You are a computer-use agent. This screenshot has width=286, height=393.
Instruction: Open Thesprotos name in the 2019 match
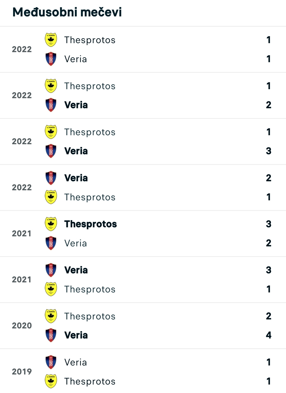pos(90,381)
